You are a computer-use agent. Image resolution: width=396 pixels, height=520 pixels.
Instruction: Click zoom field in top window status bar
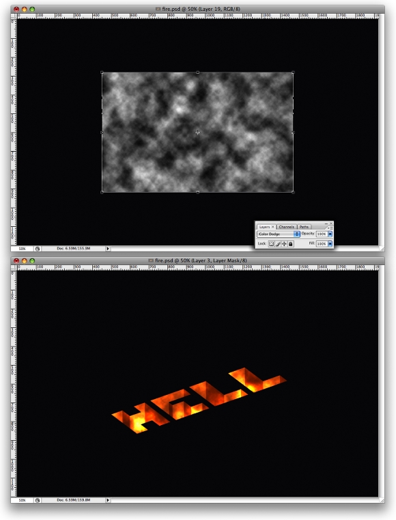coord(23,249)
